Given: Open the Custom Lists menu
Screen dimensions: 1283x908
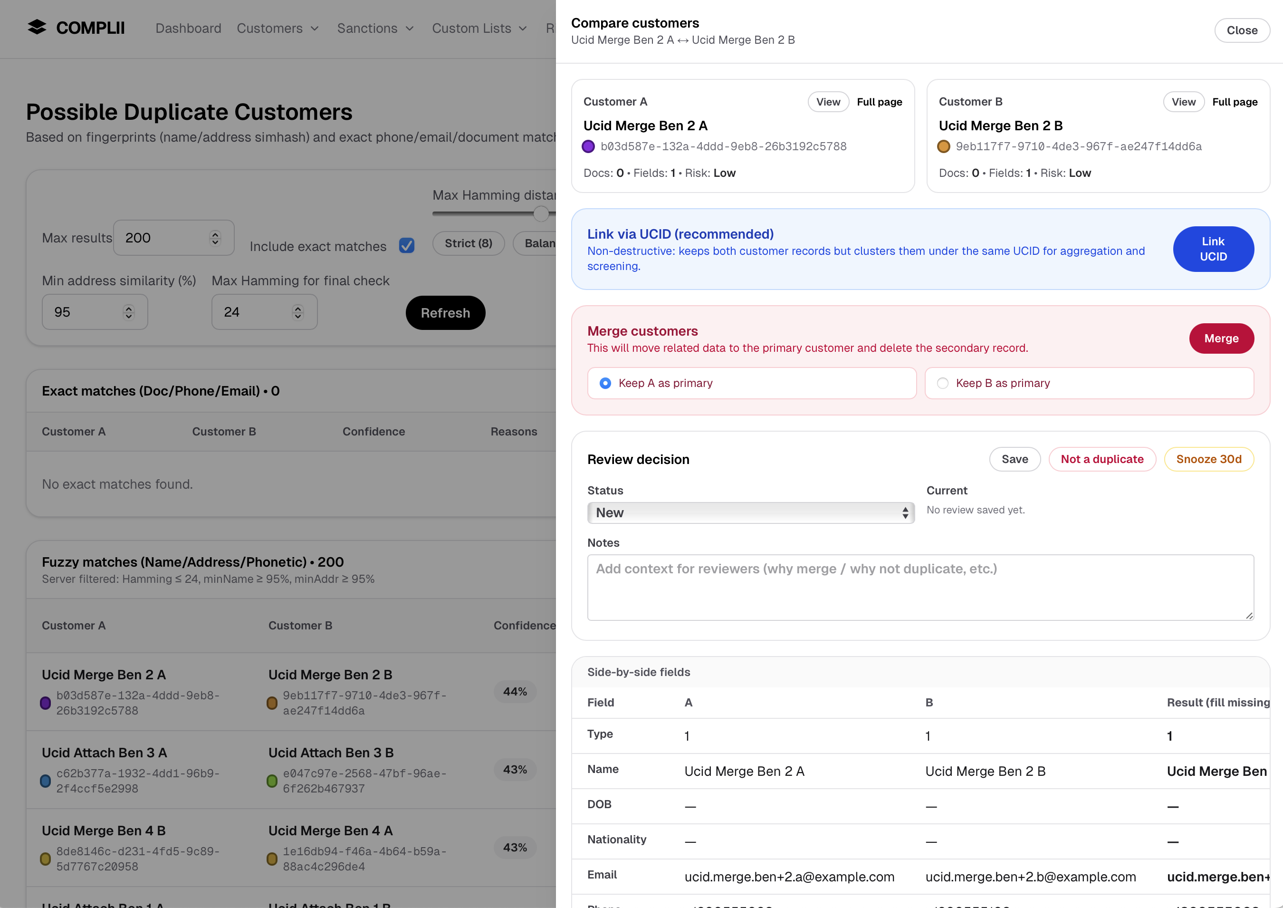Looking at the screenshot, I should point(479,28).
